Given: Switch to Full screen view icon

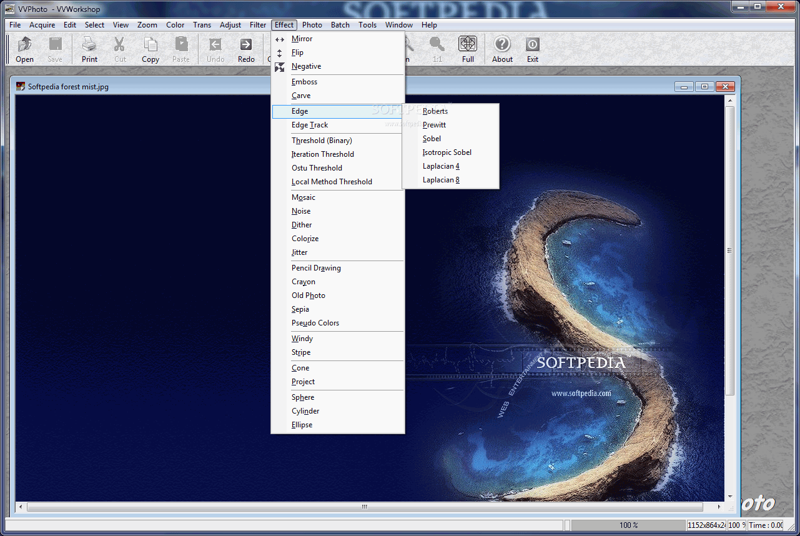Looking at the screenshot, I should [x=468, y=49].
